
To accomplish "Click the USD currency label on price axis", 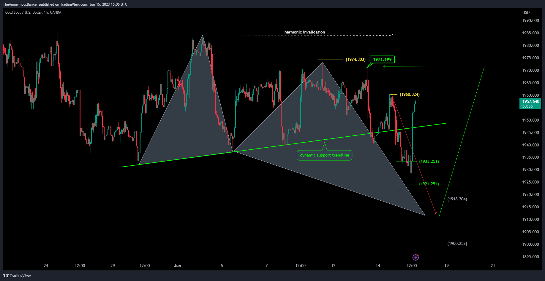I will [x=526, y=12].
